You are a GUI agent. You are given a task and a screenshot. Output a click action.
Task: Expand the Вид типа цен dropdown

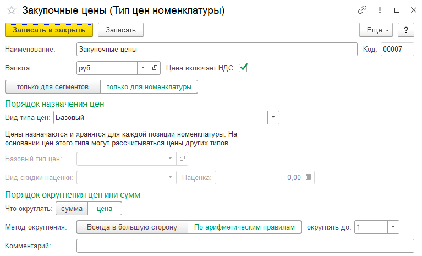273,118
